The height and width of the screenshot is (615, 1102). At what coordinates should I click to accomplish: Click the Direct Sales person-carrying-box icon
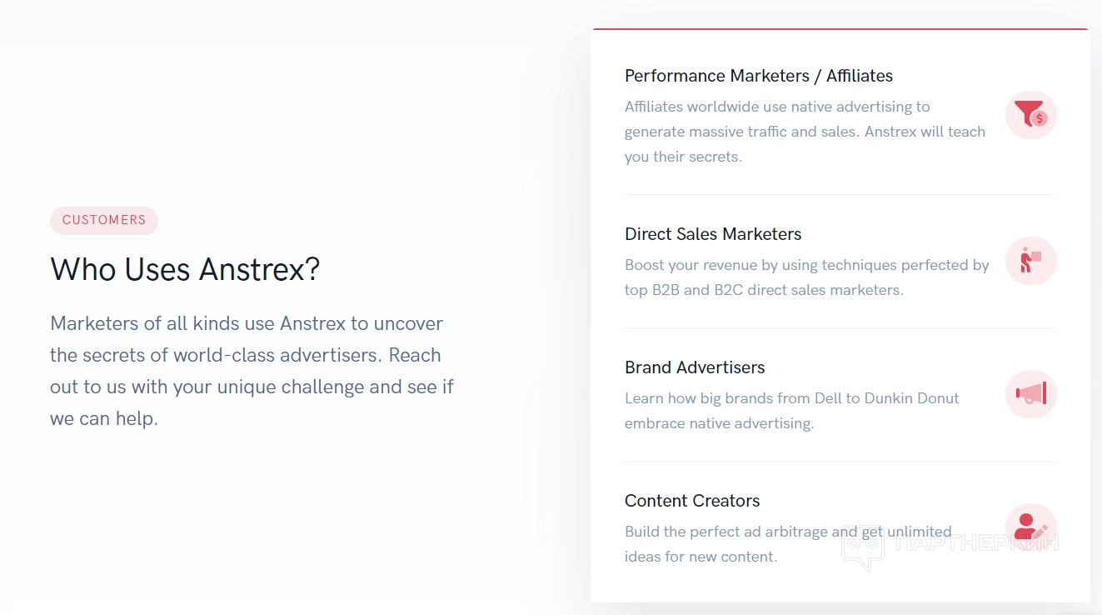[1030, 261]
